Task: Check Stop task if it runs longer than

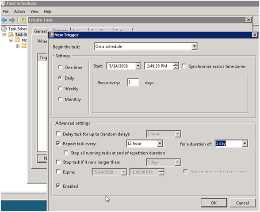Action: 58,162
